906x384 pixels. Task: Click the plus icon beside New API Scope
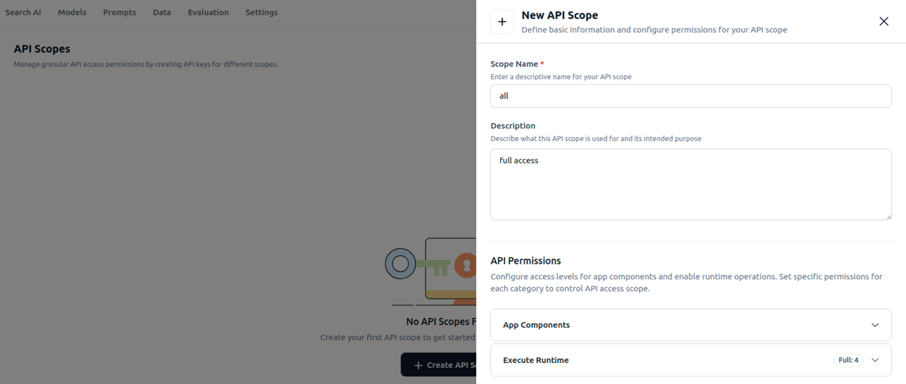click(502, 22)
